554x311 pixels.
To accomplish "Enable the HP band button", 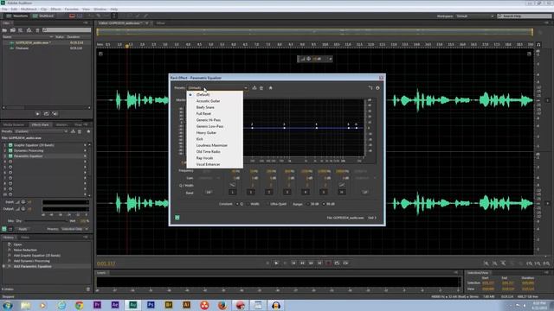I will click(209, 192).
